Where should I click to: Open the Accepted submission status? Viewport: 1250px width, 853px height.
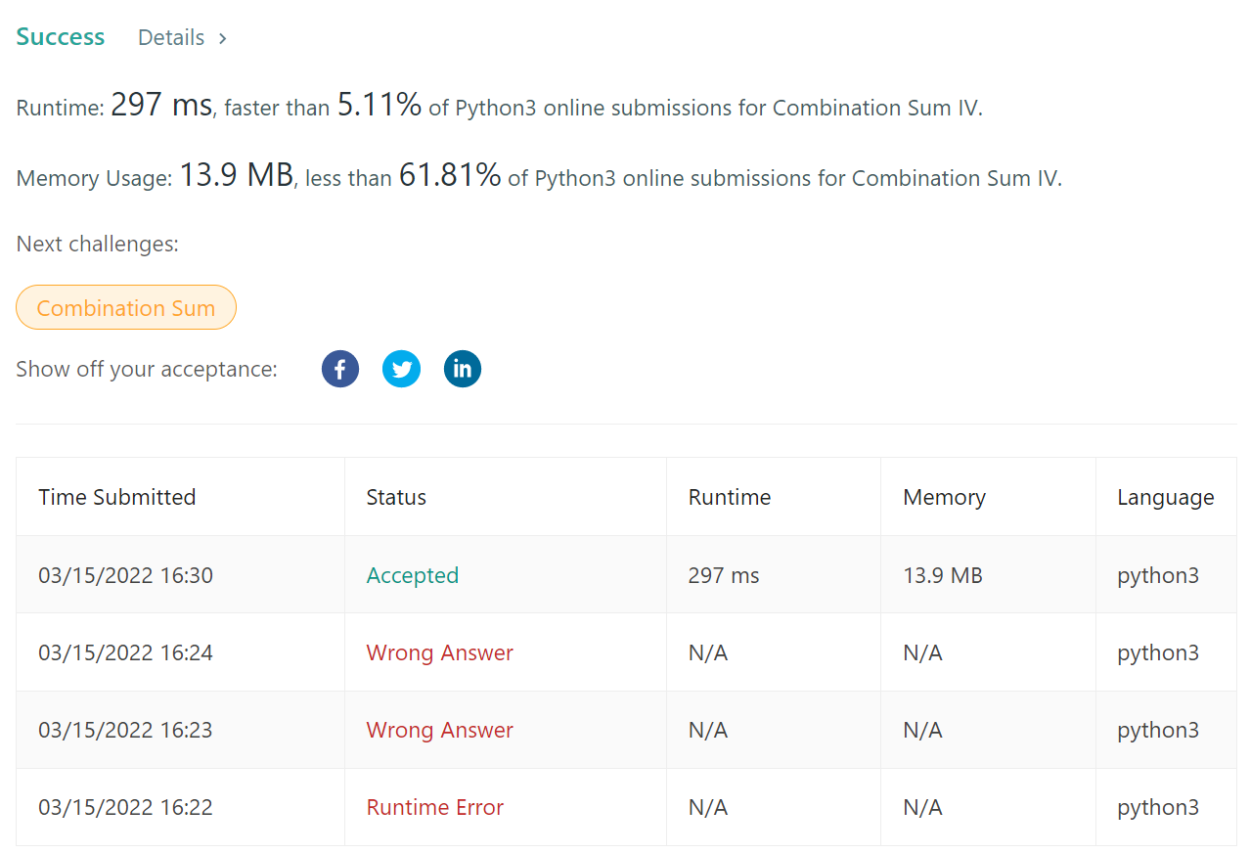413,575
